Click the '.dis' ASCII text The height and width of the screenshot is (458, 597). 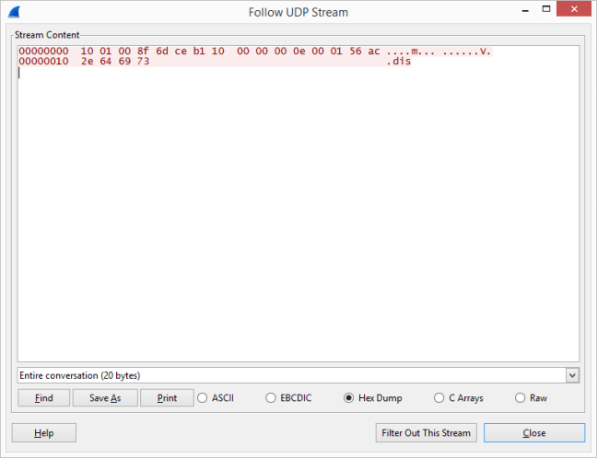click(x=399, y=62)
